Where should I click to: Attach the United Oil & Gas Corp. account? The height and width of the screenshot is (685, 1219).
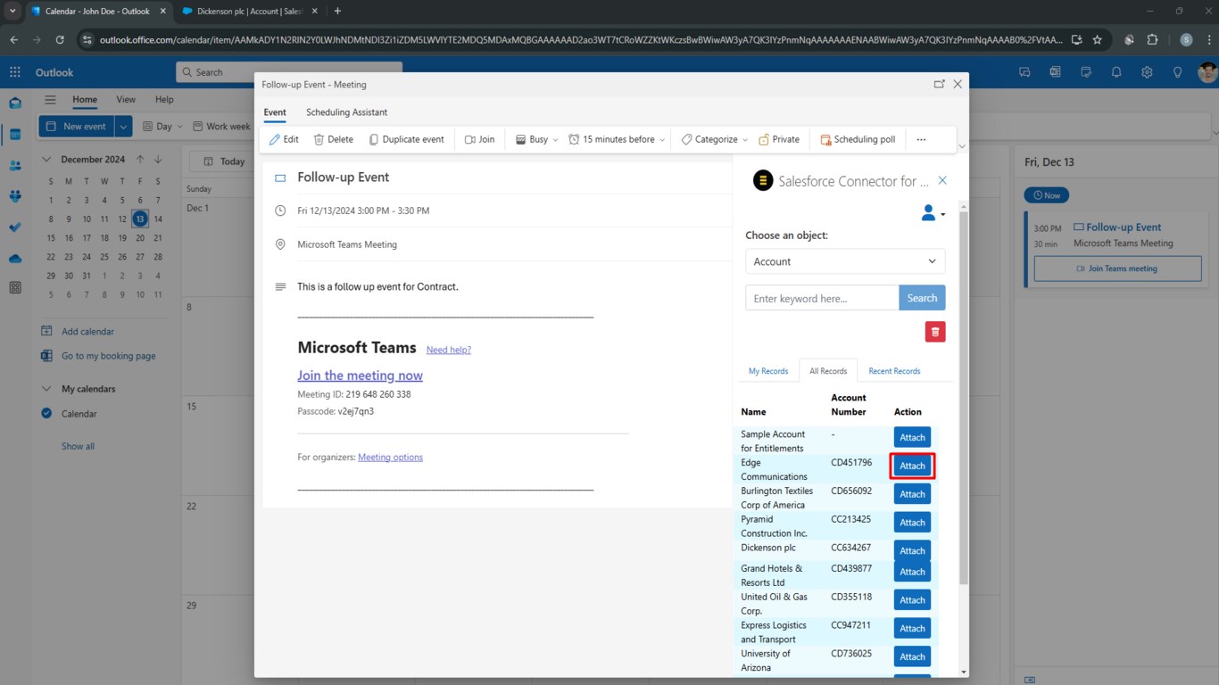pyautogui.click(x=912, y=600)
